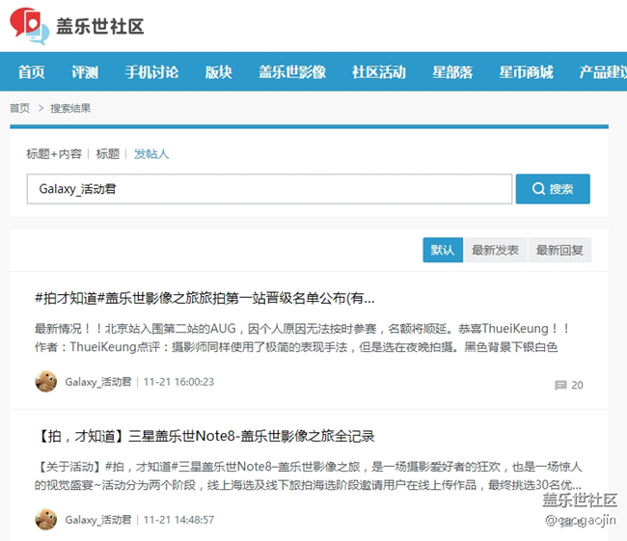Viewport: 627px width, 541px height.
Task: Sort results by 默认
Action: (x=443, y=250)
